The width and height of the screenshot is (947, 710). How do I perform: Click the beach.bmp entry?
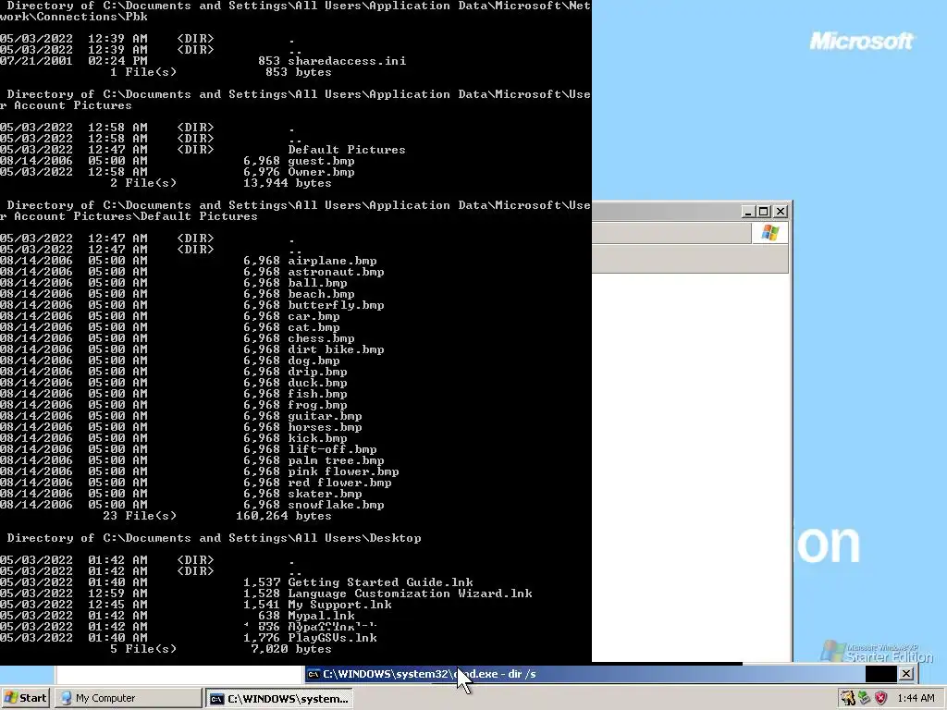pos(321,294)
